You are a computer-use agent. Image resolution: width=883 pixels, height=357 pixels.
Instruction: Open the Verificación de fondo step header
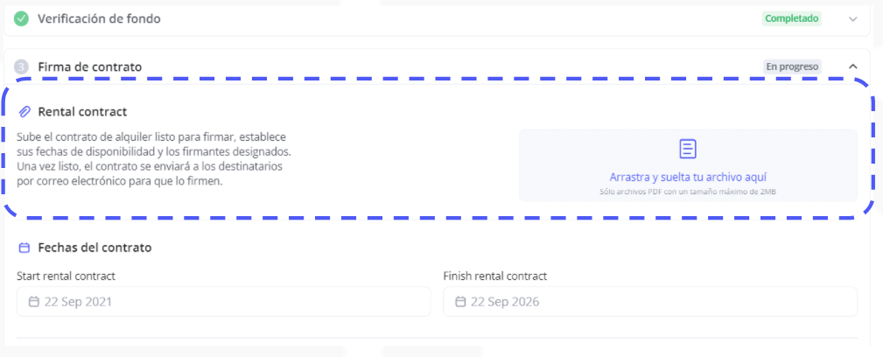(99, 18)
